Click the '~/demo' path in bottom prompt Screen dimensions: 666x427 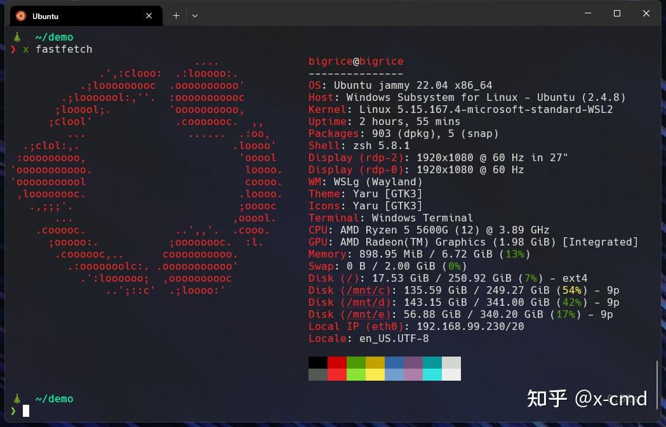tap(55, 399)
